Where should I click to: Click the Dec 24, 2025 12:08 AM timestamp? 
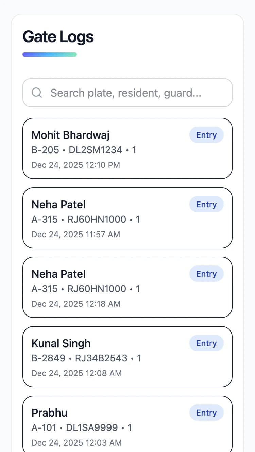(x=76, y=373)
